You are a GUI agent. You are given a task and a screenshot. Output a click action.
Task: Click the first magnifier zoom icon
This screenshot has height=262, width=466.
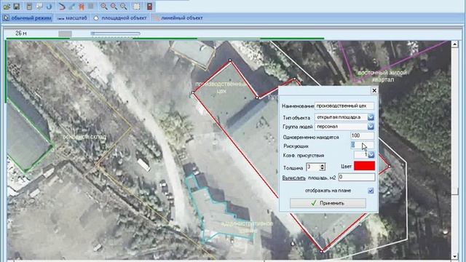[103, 7]
